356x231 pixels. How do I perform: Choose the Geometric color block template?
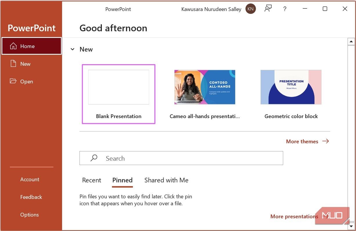point(291,87)
